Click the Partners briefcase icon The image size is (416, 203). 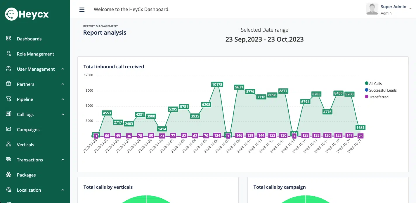click(x=8, y=84)
